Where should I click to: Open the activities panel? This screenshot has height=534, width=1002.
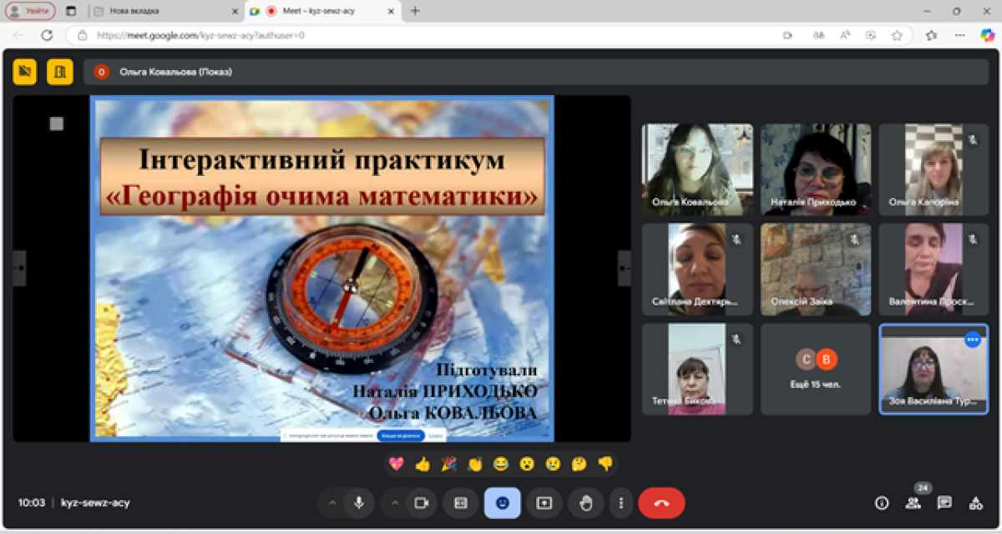click(x=975, y=503)
